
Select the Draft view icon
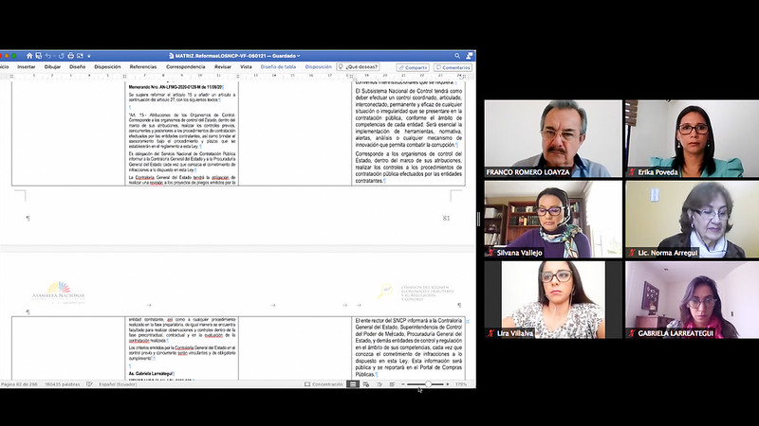(392, 384)
